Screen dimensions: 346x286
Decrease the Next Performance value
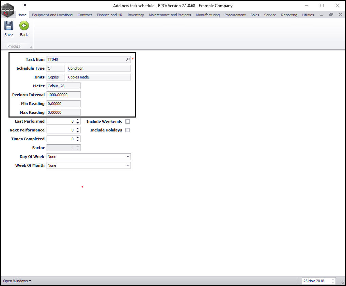tap(78, 132)
